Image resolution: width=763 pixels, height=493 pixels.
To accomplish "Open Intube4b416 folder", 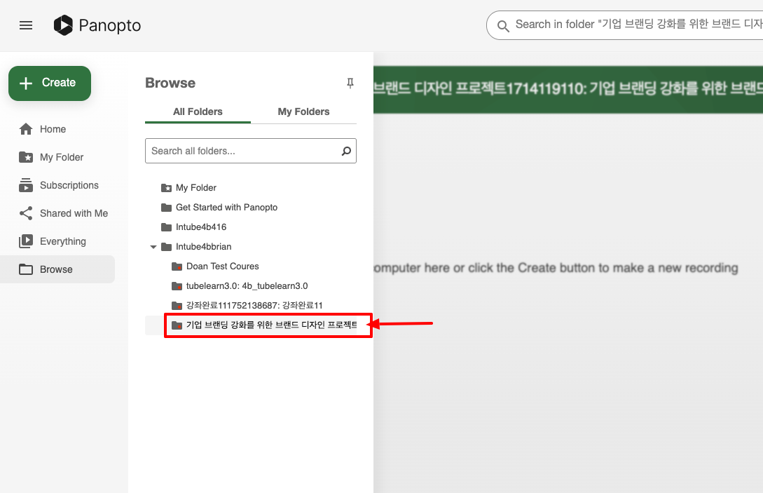I will 201,227.
